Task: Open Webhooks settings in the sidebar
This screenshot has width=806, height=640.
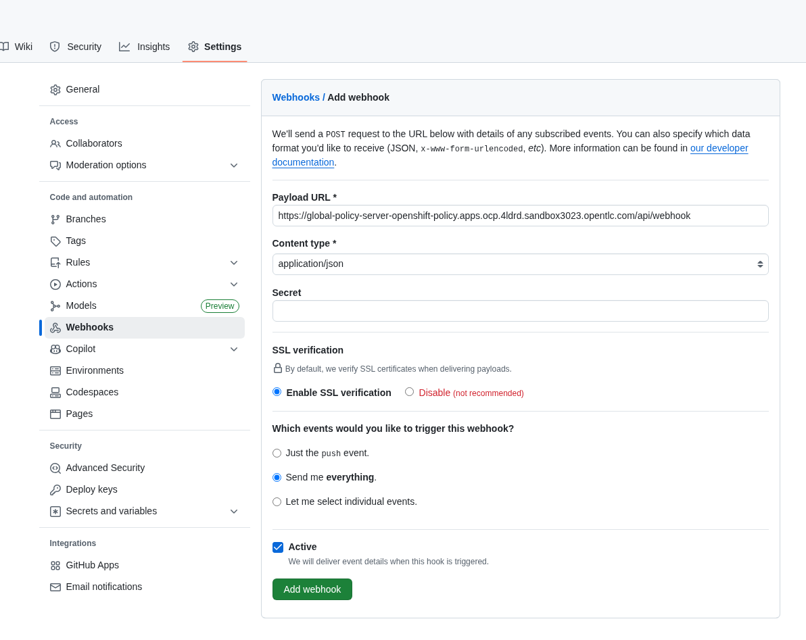Action: 145,328
